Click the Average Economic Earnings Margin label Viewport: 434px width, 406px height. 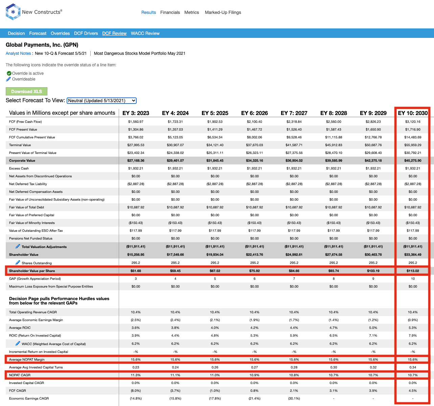tap(36, 320)
